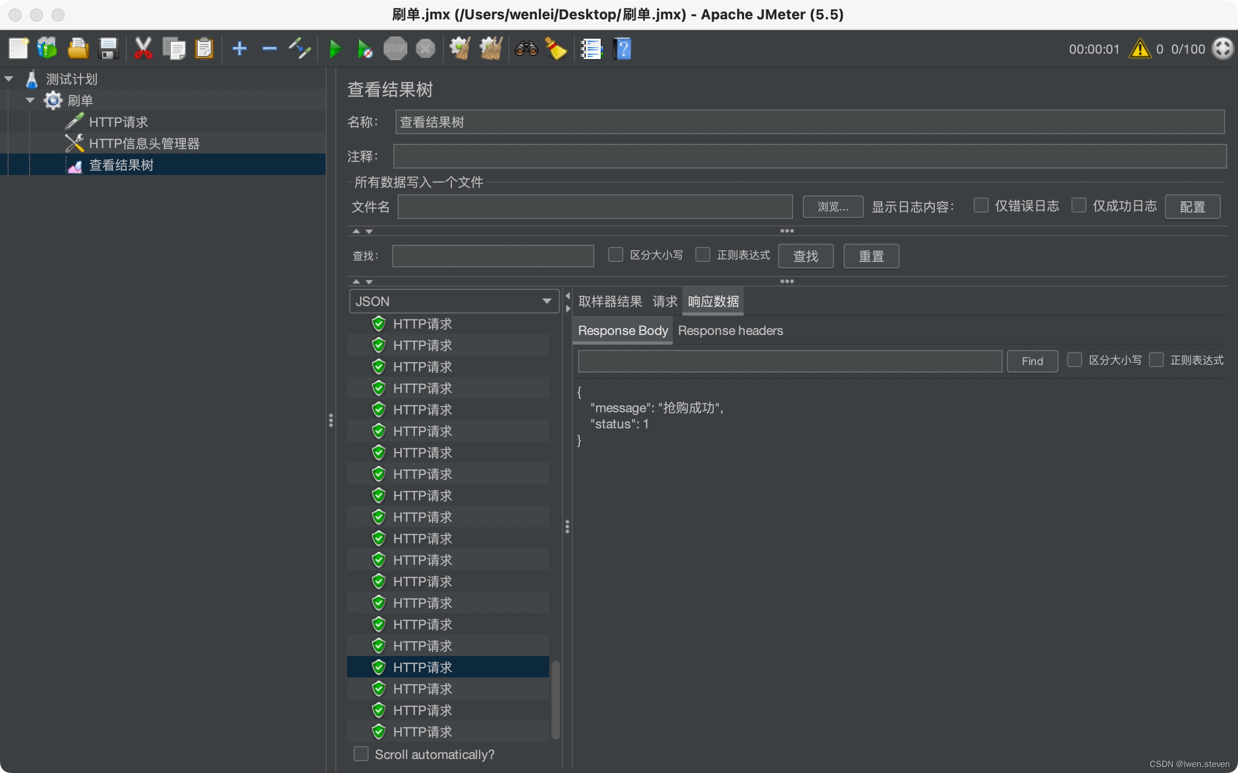The height and width of the screenshot is (773, 1238).
Task: Start the test with green play icon
Action: 335,49
